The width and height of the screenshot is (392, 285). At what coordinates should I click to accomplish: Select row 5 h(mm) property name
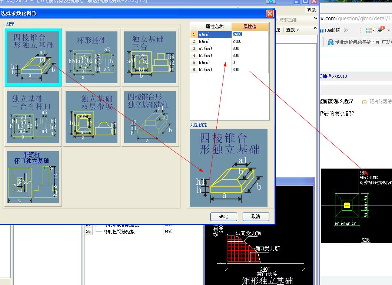pyautogui.click(x=215, y=62)
